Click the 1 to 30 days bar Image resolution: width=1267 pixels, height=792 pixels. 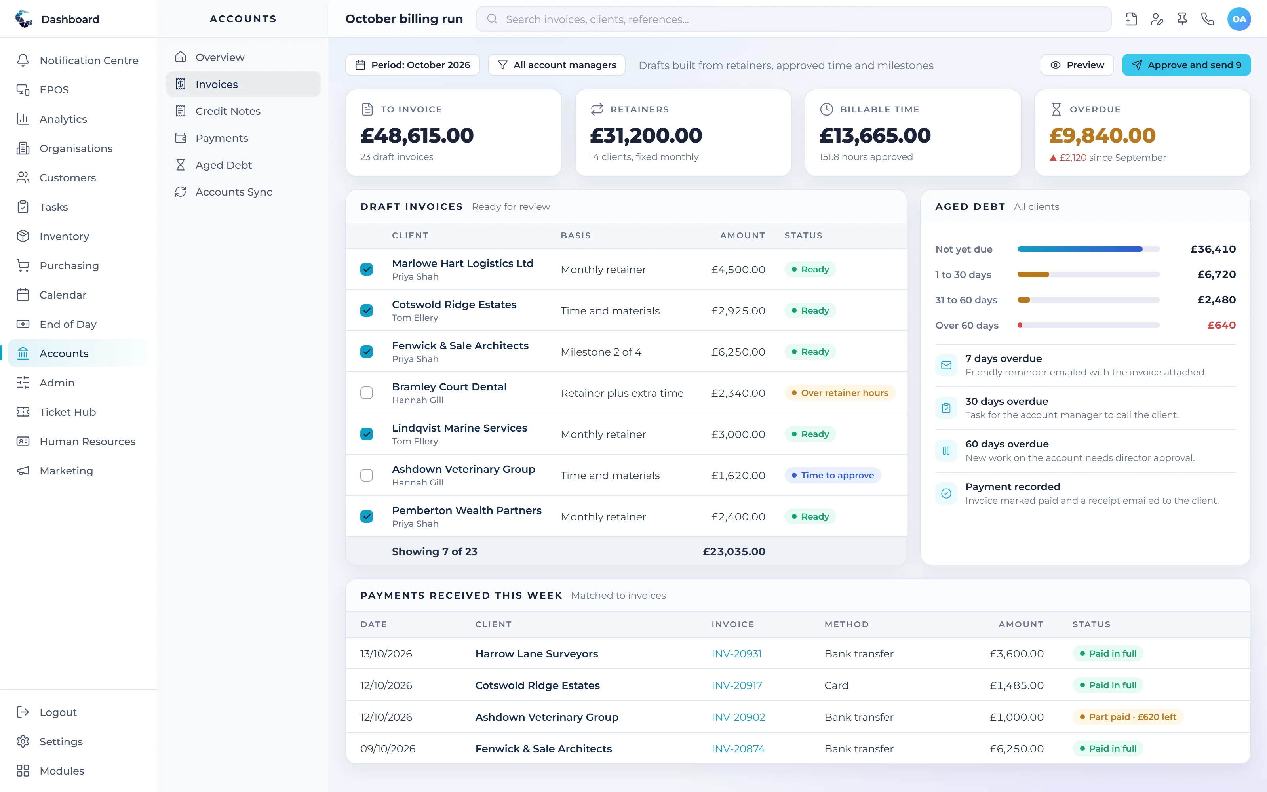tap(1088, 274)
